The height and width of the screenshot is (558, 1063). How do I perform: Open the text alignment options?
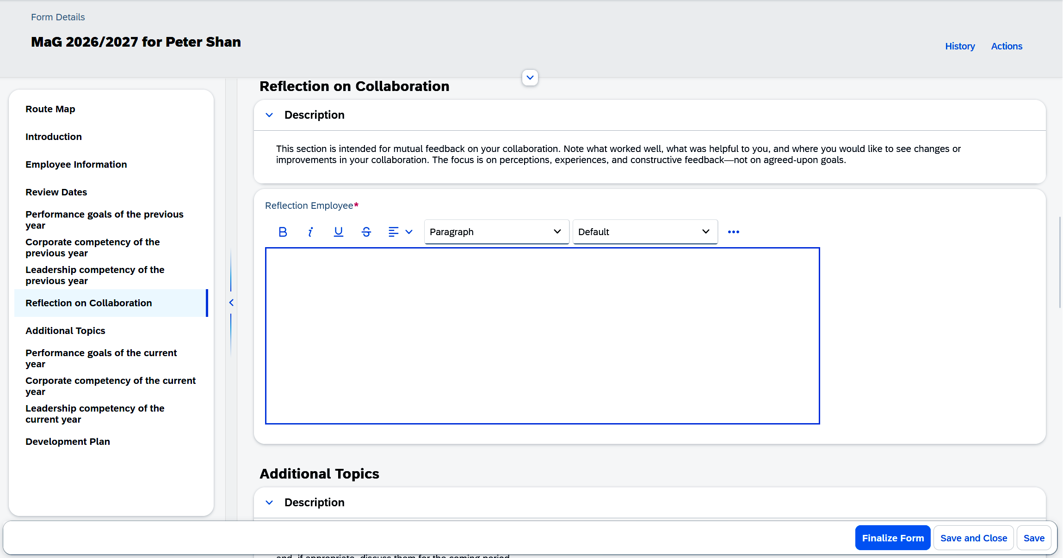click(400, 232)
